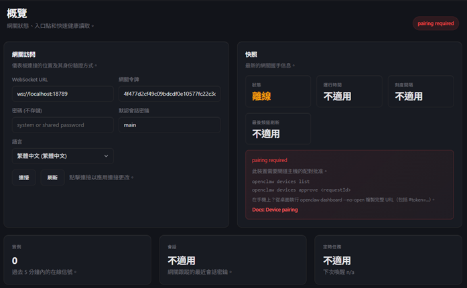Click the 定時任務 summary card
This screenshot has width=467, height=288.
pos(388,259)
